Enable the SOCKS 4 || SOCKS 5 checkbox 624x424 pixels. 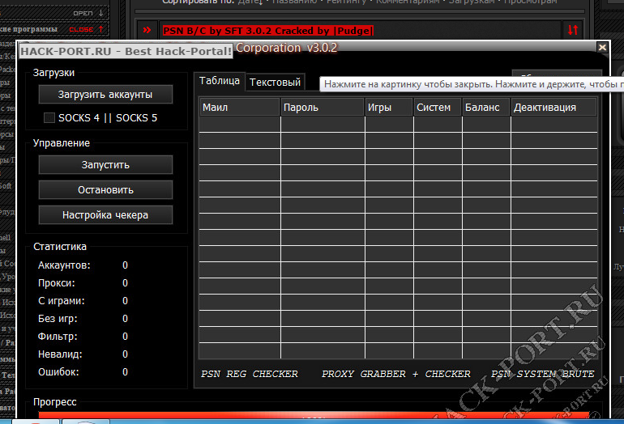(49, 117)
